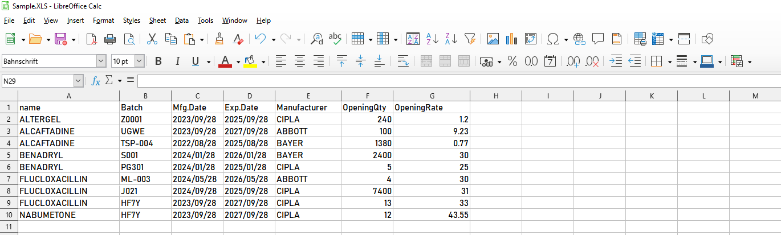Activate Clone Formatting paintbrush

pyautogui.click(x=219, y=39)
